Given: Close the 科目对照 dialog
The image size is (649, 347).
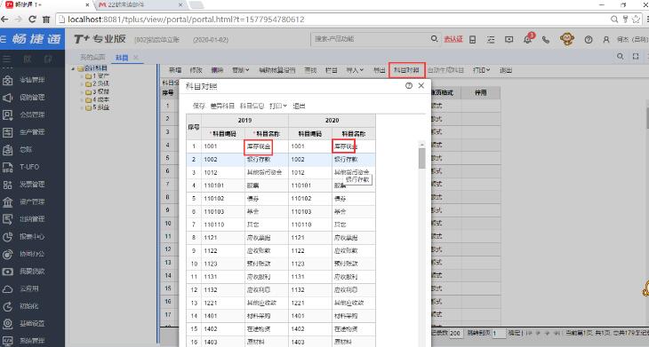Looking at the screenshot, I should (421, 85).
